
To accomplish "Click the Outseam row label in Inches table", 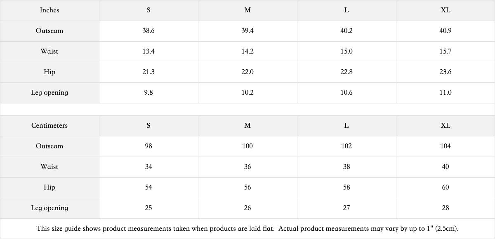I will point(49,31).
